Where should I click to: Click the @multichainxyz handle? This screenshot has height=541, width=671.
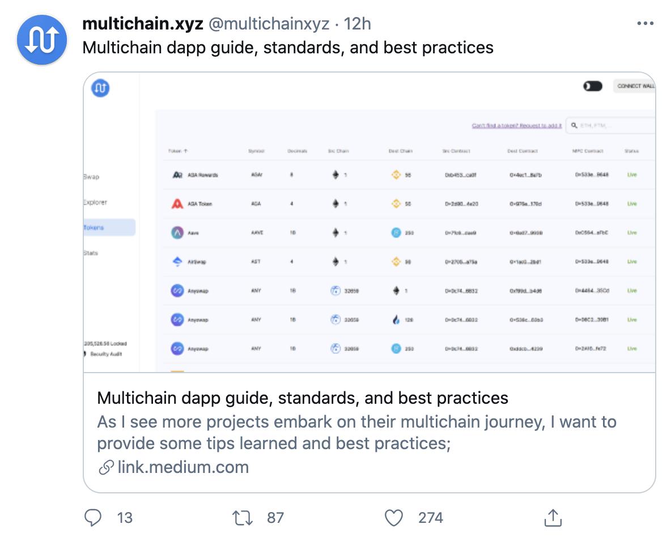pyautogui.click(x=269, y=24)
